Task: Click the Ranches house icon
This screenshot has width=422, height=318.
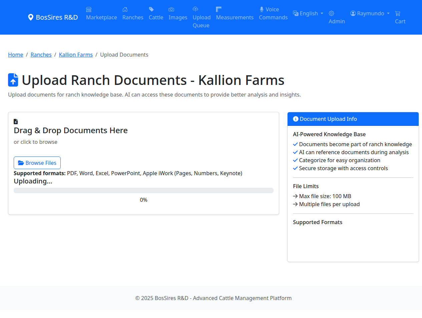Action: point(125,9)
